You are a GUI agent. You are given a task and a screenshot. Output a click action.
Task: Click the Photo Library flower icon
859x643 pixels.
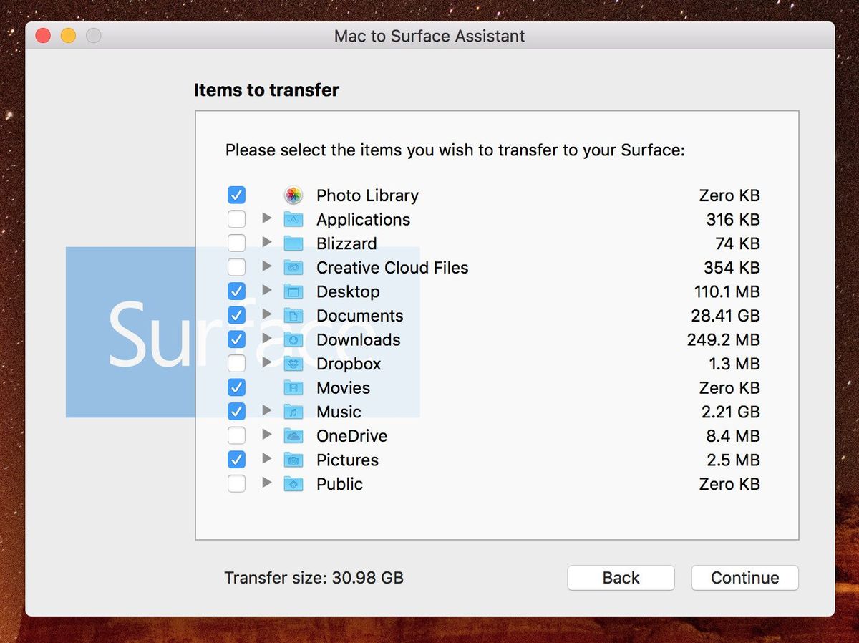click(x=293, y=195)
